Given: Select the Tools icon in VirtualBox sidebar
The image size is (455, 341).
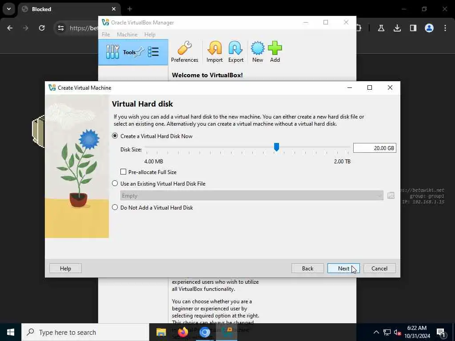Looking at the screenshot, I should [112, 52].
